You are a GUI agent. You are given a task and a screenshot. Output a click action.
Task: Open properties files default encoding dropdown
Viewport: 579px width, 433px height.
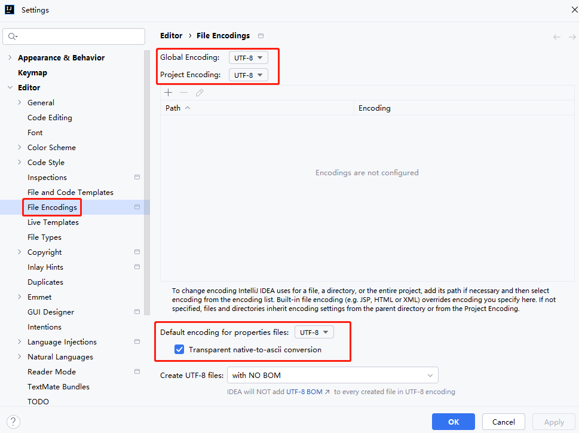tap(314, 333)
